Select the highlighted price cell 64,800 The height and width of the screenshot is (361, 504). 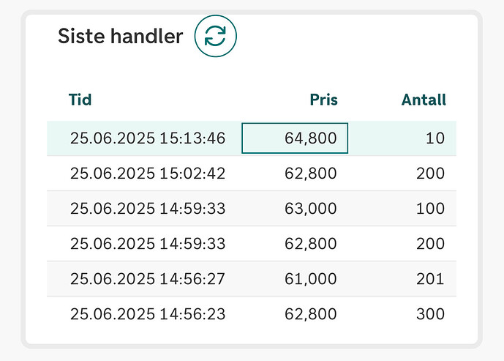(295, 138)
